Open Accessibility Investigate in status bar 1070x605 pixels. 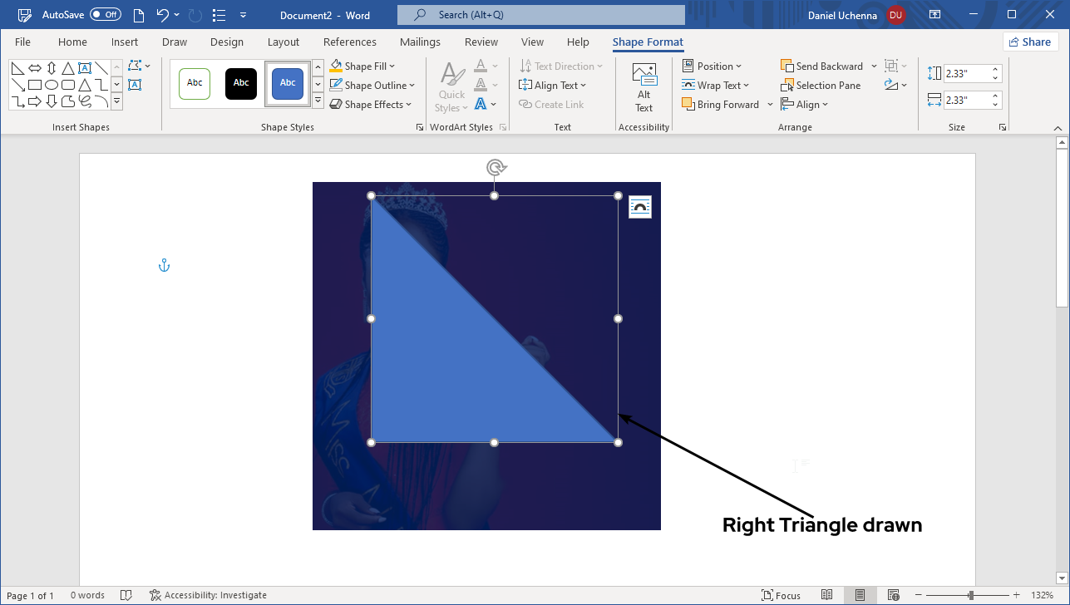point(208,595)
